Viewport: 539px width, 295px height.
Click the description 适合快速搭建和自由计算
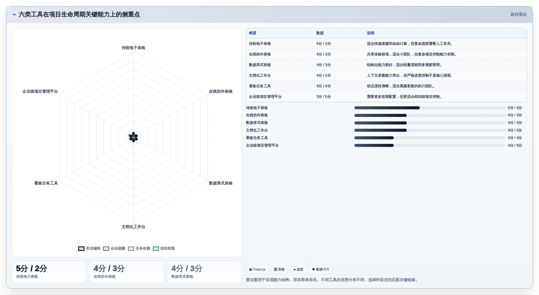point(410,44)
